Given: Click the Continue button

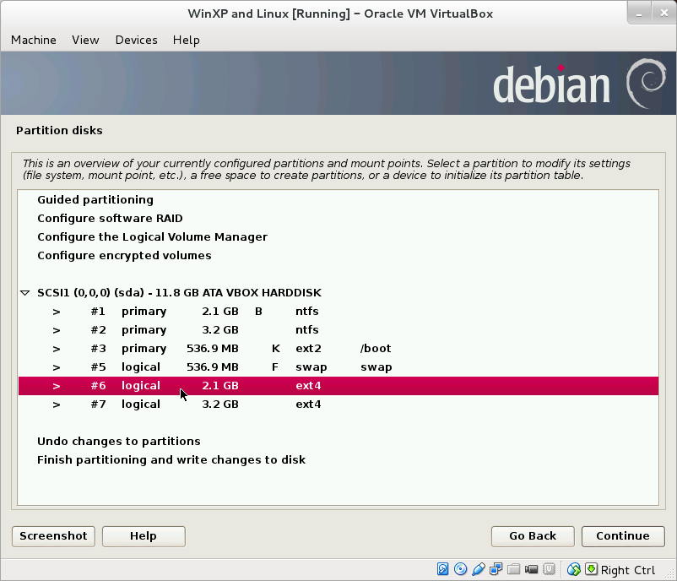Looking at the screenshot, I should 623,536.
